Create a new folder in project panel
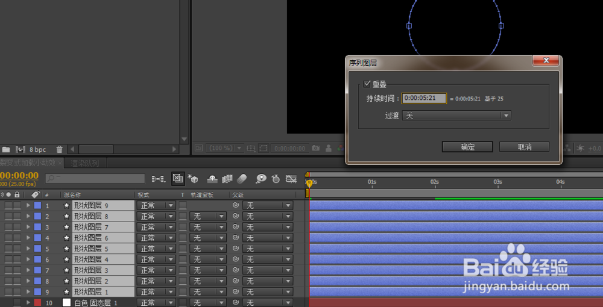Image resolution: width=603 pixels, height=307 pixels. 6,149
